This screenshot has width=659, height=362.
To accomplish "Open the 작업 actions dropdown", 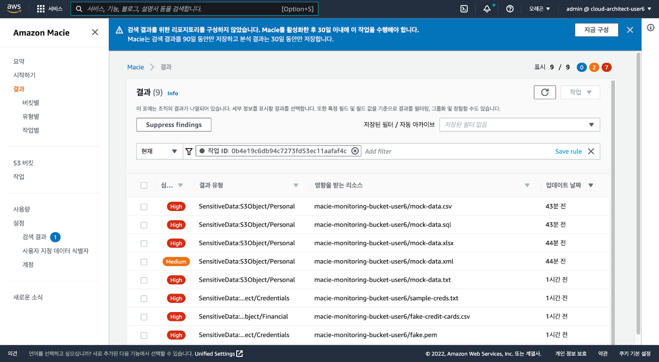I will pos(580,92).
